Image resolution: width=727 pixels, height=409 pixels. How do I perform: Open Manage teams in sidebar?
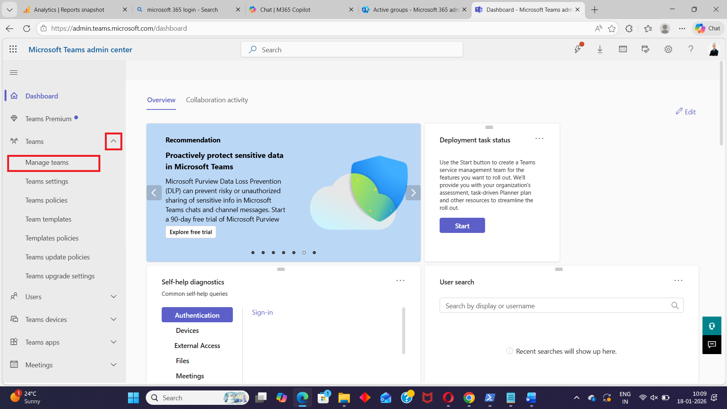[x=47, y=162]
